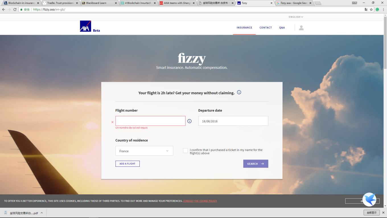Switch to Tradle Trust provisioning tab
The height and width of the screenshot is (218, 387).
(60, 3)
